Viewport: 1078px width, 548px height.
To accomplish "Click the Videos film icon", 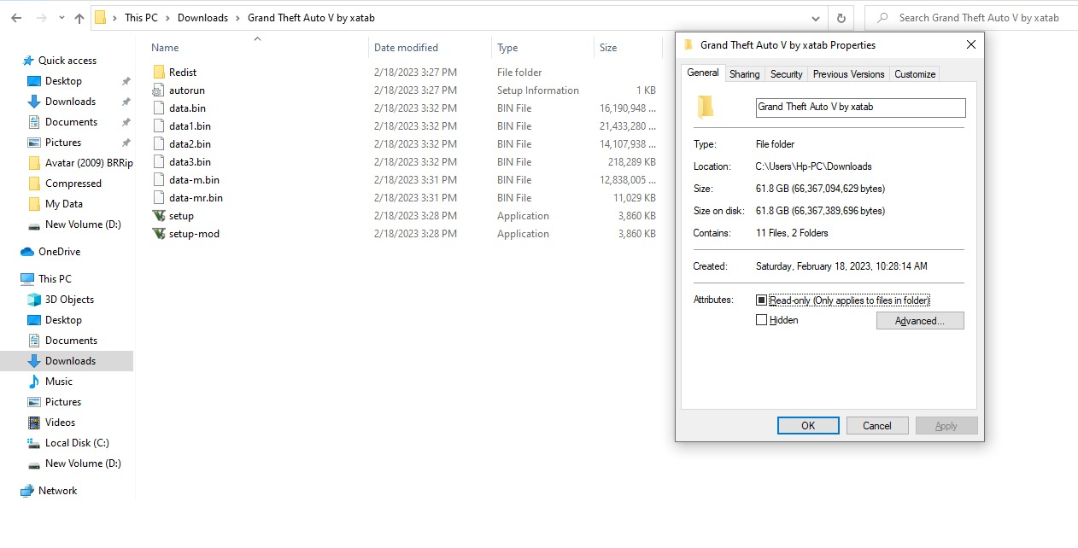I will (34, 423).
